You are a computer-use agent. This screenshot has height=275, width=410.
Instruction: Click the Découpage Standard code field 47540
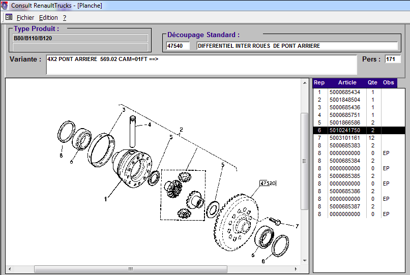pos(178,46)
